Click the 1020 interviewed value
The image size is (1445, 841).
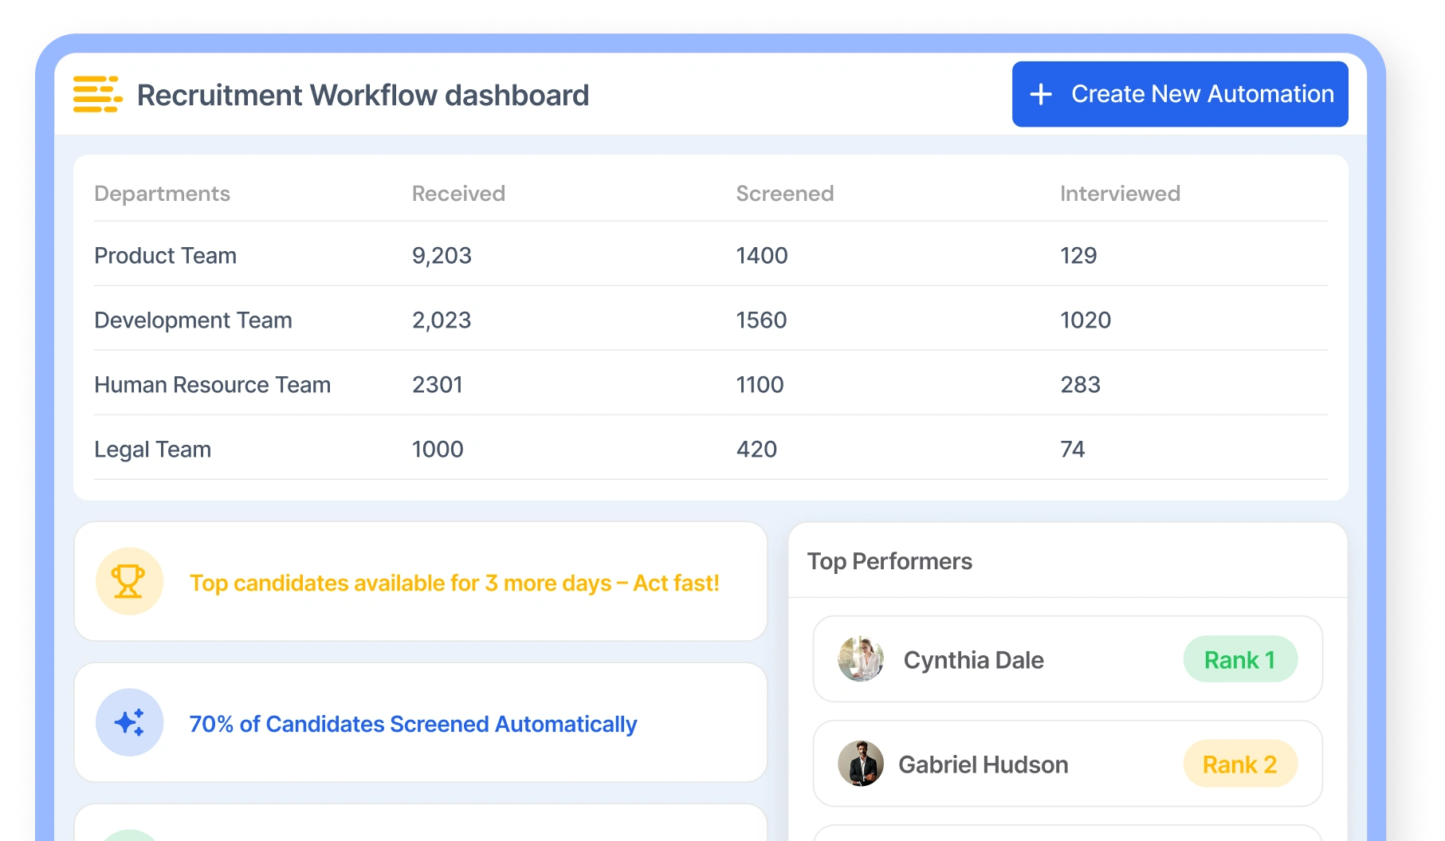[x=1086, y=320]
